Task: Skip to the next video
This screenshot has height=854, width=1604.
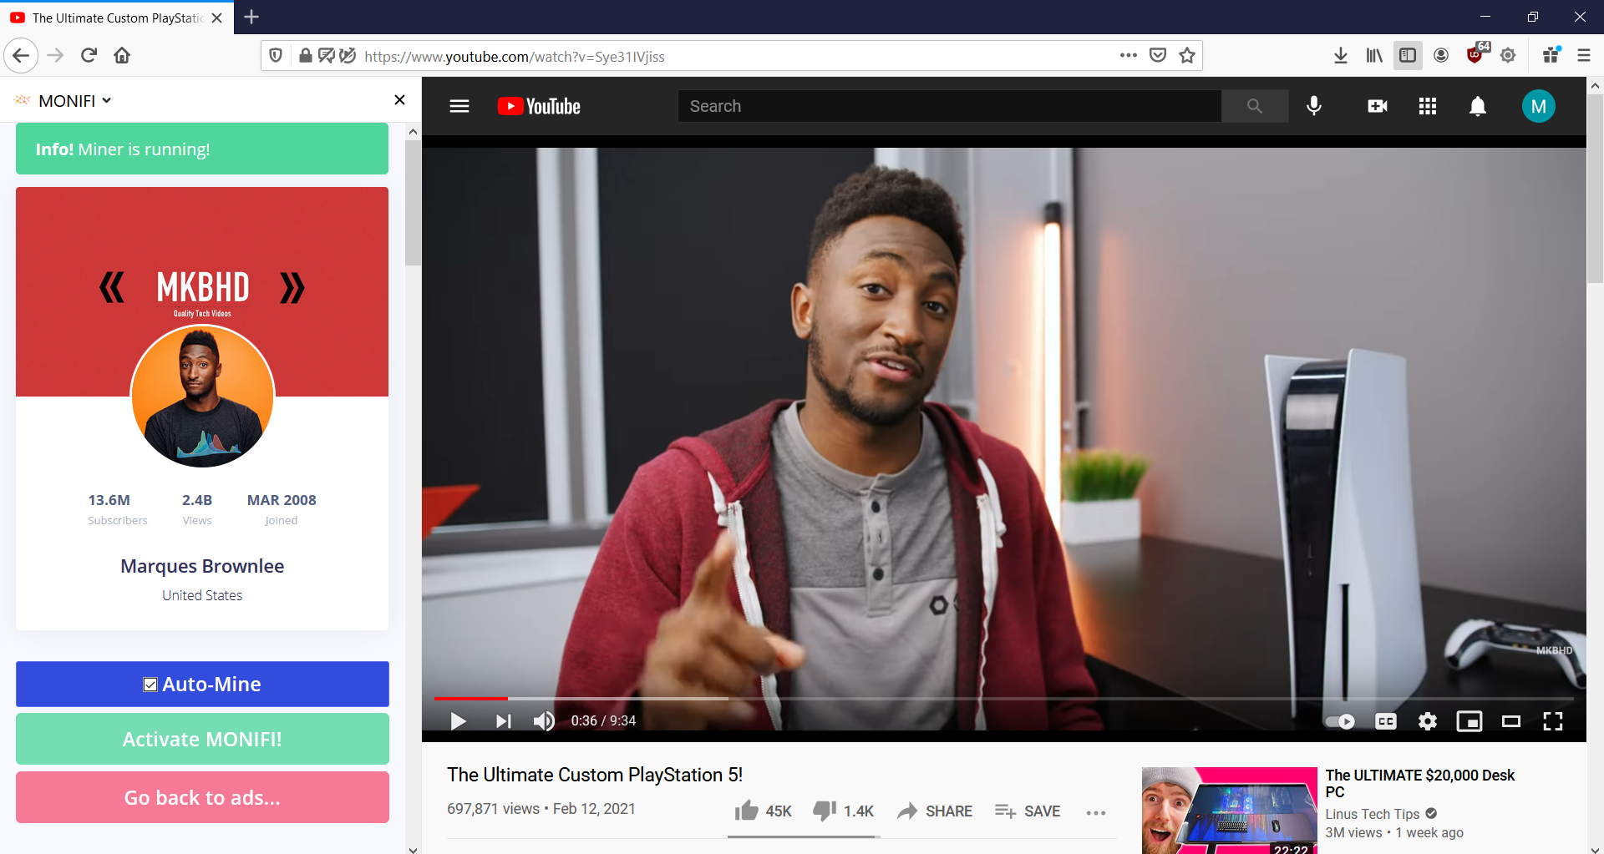Action: pyautogui.click(x=503, y=720)
